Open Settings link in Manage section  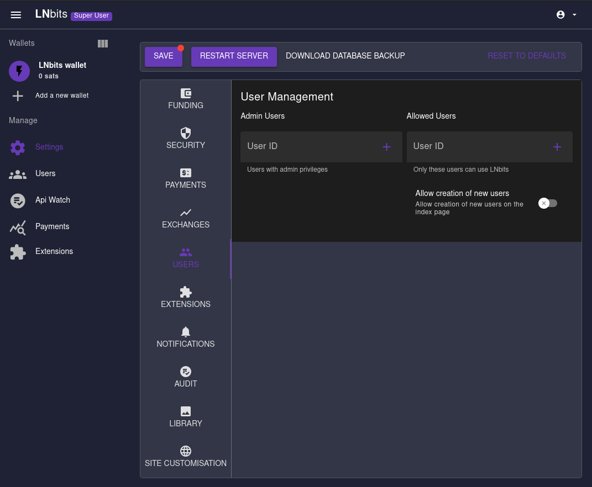pos(49,147)
